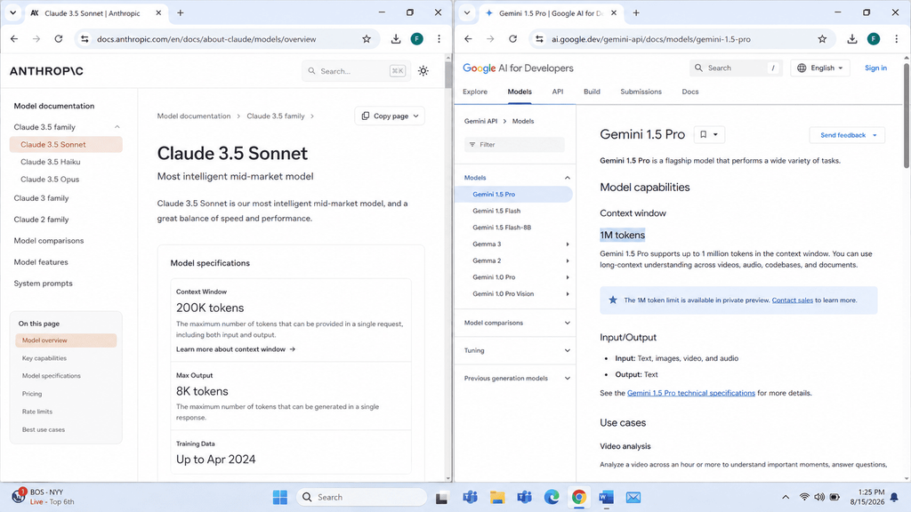
Task: Open the English language dropdown
Action: 819,68
